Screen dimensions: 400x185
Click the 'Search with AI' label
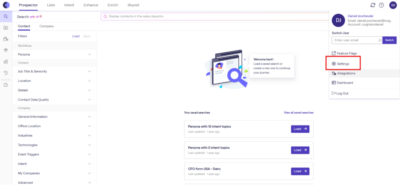(x=29, y=17)
